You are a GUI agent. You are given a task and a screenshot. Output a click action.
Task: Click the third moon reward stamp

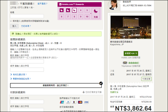pos(74,10)
